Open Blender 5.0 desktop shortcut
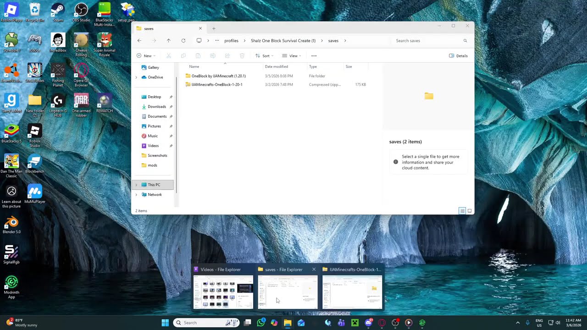This screenshot has width=587, height=330. click(11, 225)
